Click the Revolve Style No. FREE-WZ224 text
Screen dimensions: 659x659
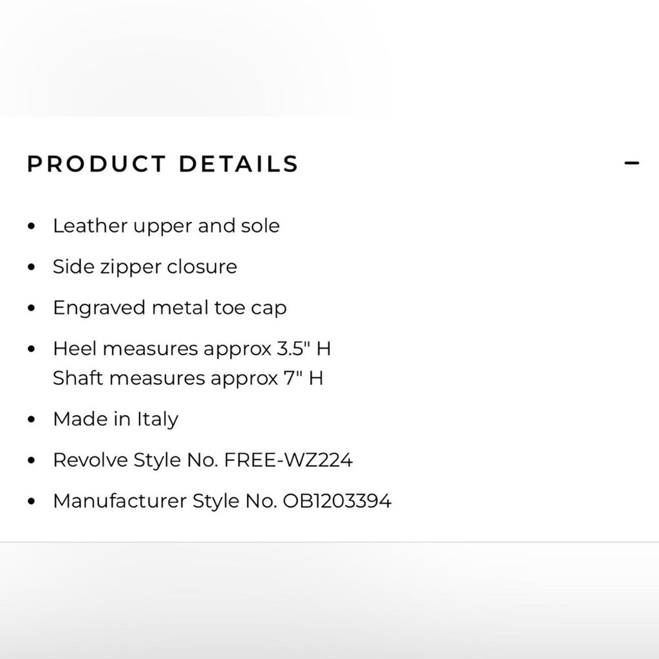(204, 459)
